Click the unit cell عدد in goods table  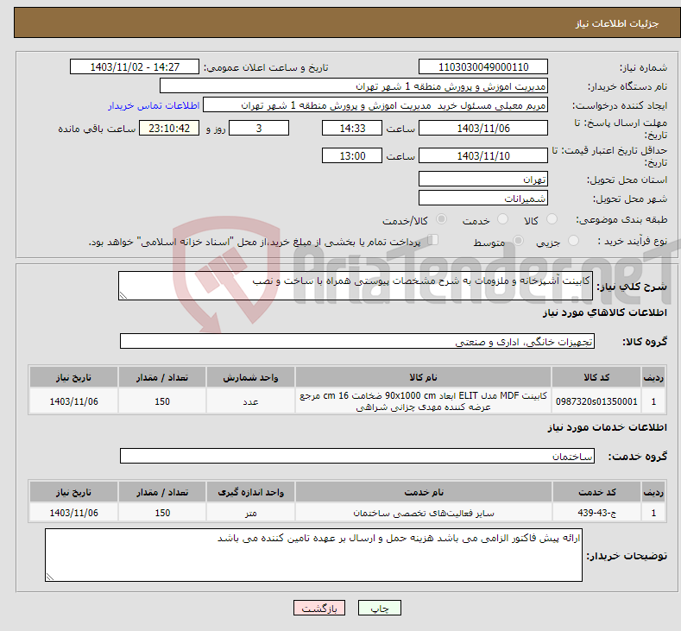pos(250,401)
